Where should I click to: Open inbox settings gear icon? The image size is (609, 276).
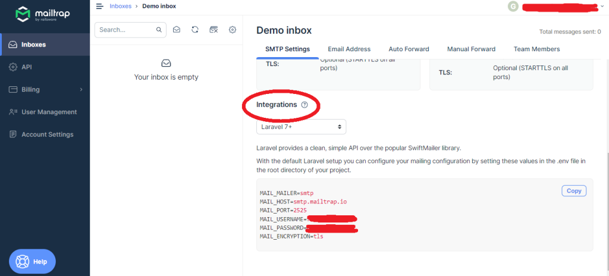(x=233, y=30)
